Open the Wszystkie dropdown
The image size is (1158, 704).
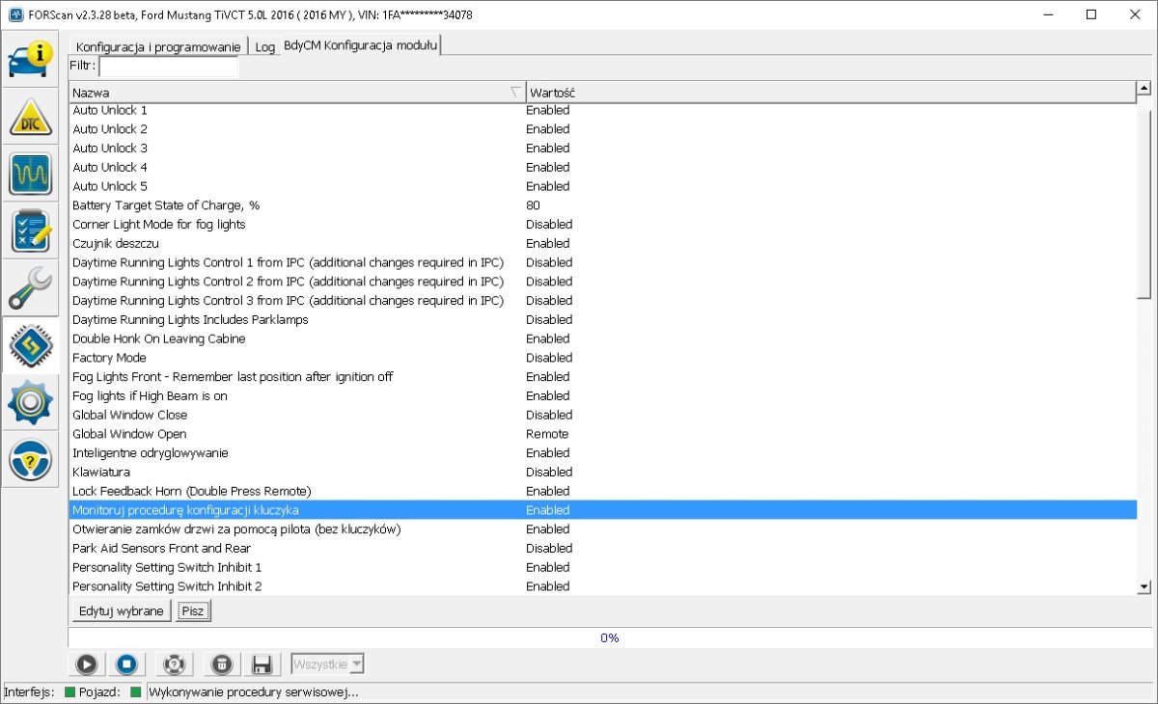(x=328, y=664)
